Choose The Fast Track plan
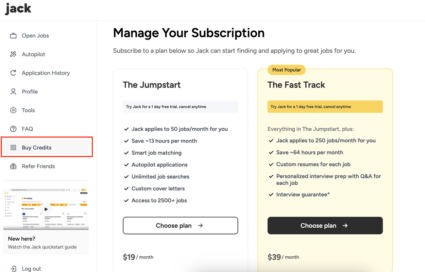This screenshot has height=272, width=425. (325, 226)
